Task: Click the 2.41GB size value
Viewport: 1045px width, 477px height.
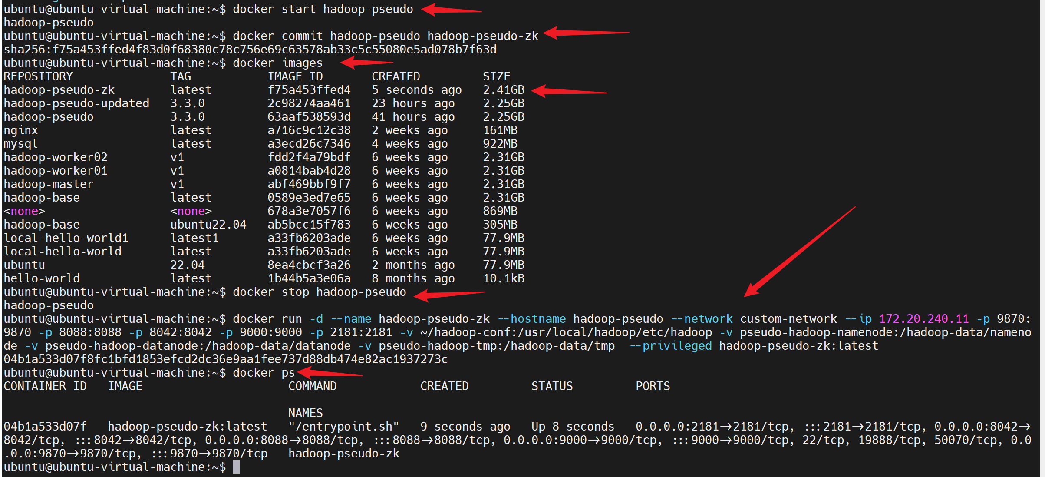Action: [503, 90]
